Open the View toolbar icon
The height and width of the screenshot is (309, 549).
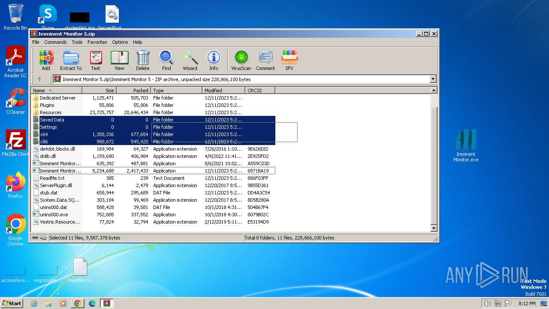click(x=119, y=60)
